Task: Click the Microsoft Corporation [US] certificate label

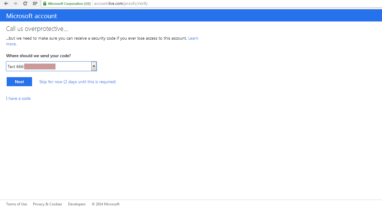Action: (69, 4)
